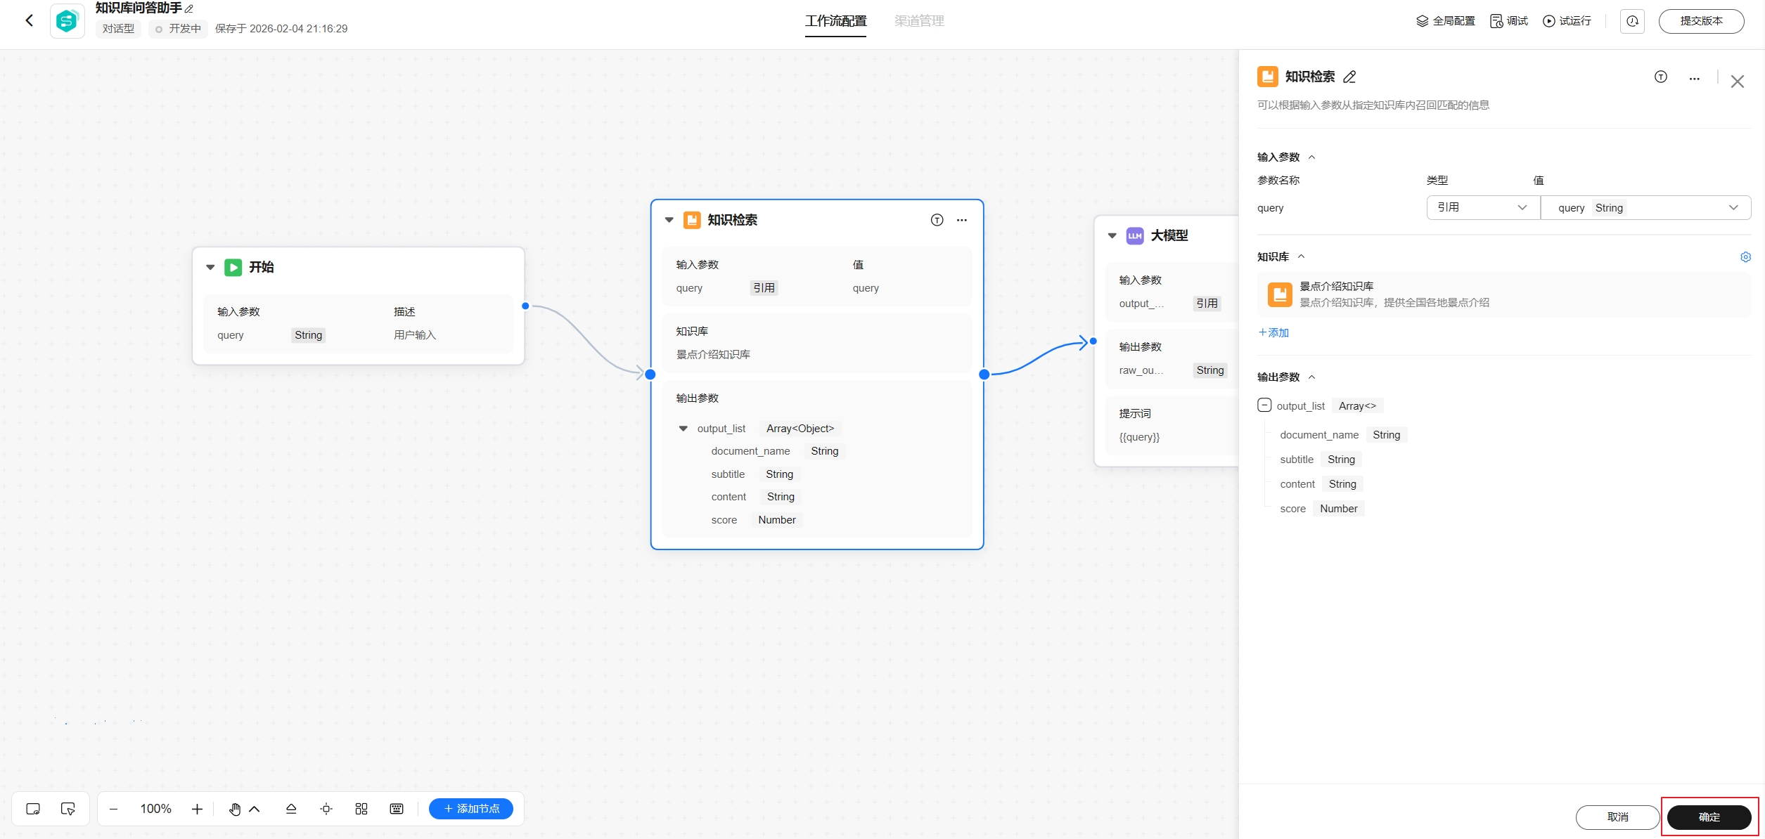1765x839 pixels.
Task: Click knowledge base settings gear icon
Action: point(1745,257)
